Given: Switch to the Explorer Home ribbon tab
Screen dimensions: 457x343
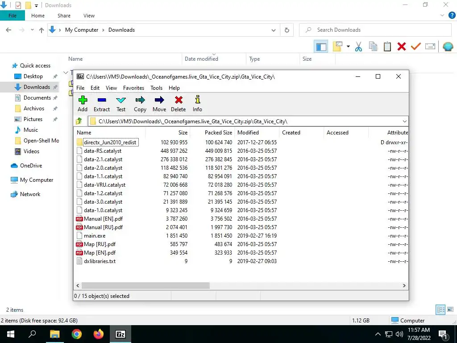Looking at the screenshot, I should (38, 16).
